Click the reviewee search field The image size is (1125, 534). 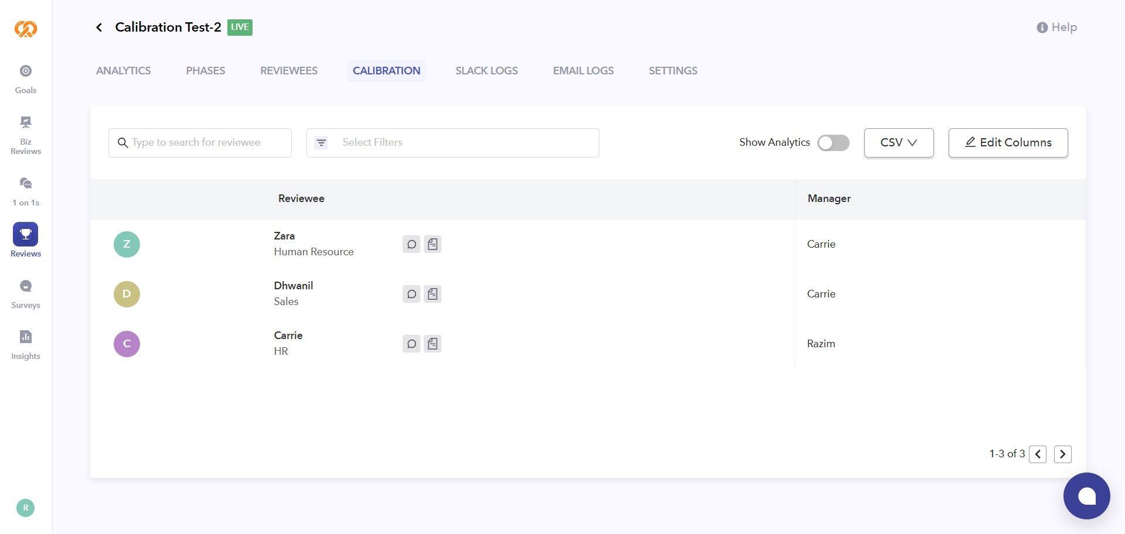(x=200, y=143)
